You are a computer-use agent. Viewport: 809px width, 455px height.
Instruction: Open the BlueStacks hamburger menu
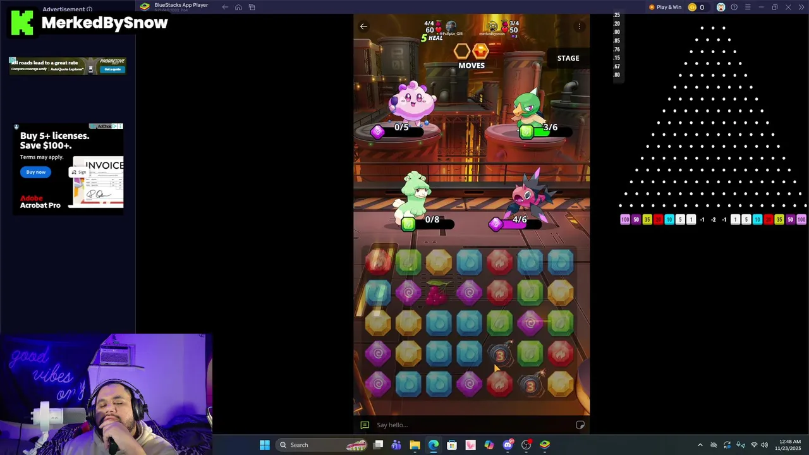pos(747,7)
